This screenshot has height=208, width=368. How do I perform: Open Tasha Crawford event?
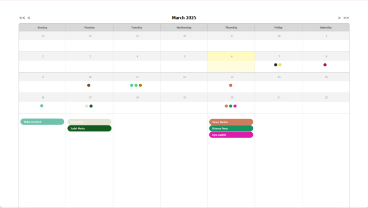tap(42, 122)
